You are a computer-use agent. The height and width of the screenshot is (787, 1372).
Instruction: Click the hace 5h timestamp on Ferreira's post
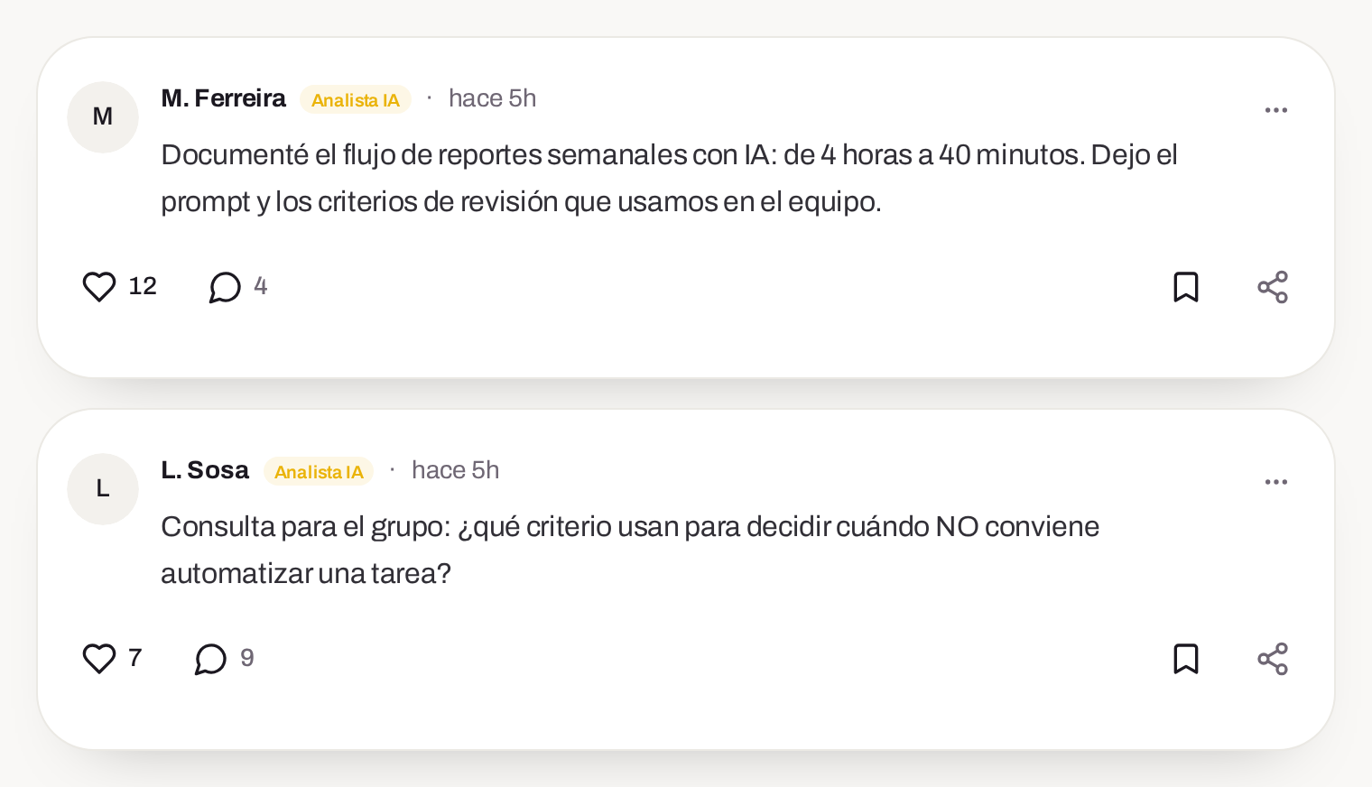point(492,98)
